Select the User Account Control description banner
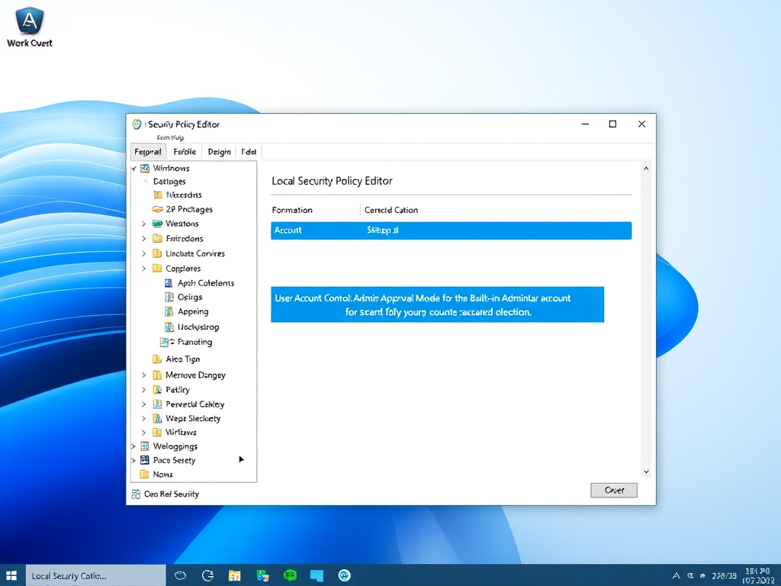 [437, 304]
